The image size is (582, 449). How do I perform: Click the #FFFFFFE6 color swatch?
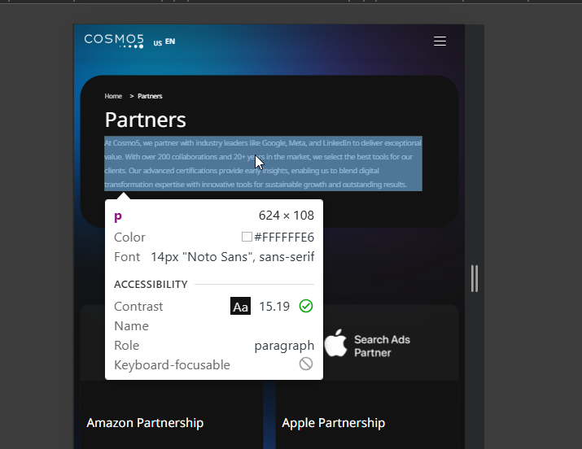tap(247, 237)
